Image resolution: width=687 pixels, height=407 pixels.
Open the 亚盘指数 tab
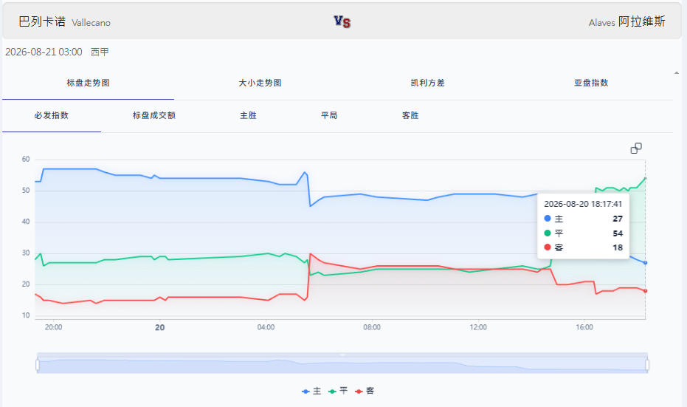coord(591,83)
